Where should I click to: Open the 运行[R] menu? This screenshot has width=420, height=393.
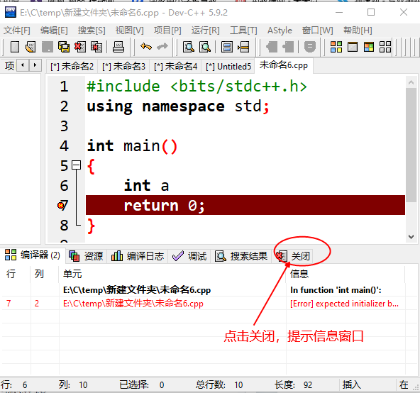pos(206,31)
